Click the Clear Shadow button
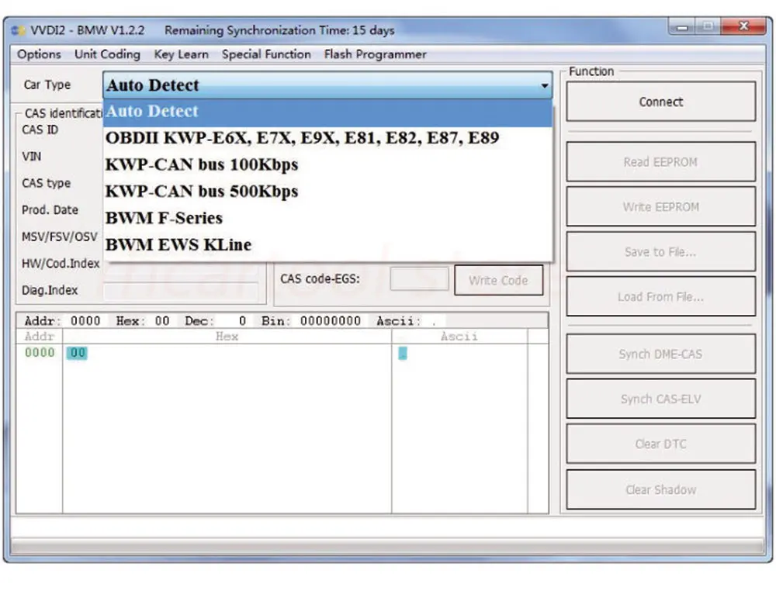 [660, 489]
